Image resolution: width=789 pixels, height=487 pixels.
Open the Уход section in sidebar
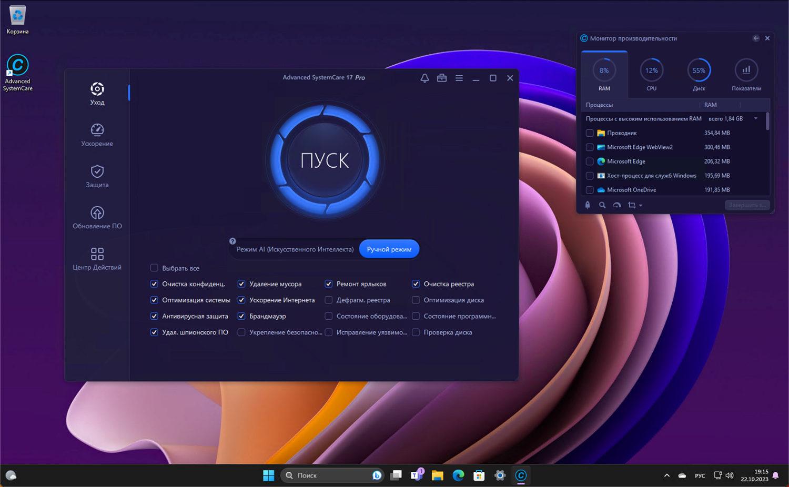coord(97,94)
